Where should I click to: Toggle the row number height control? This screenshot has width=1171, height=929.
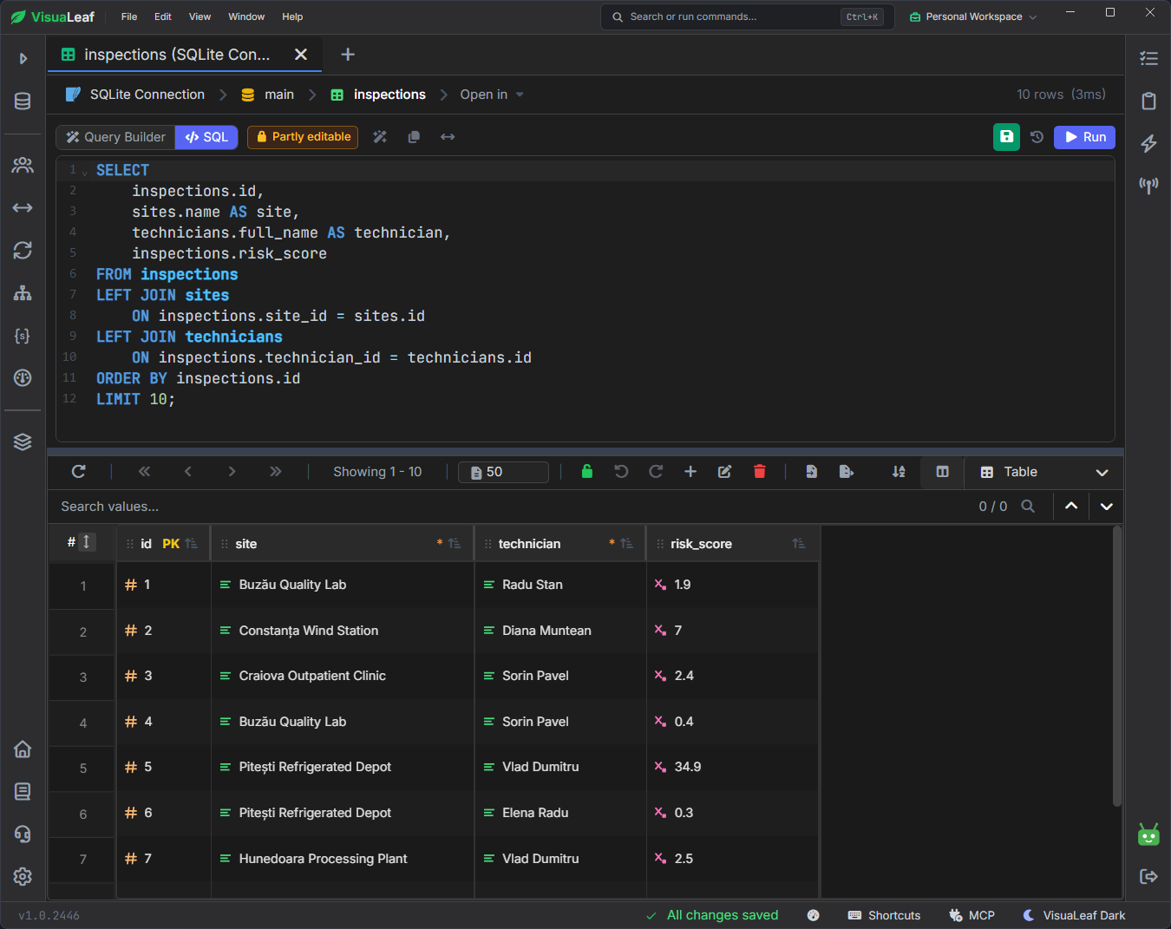[x=87, y=542]
